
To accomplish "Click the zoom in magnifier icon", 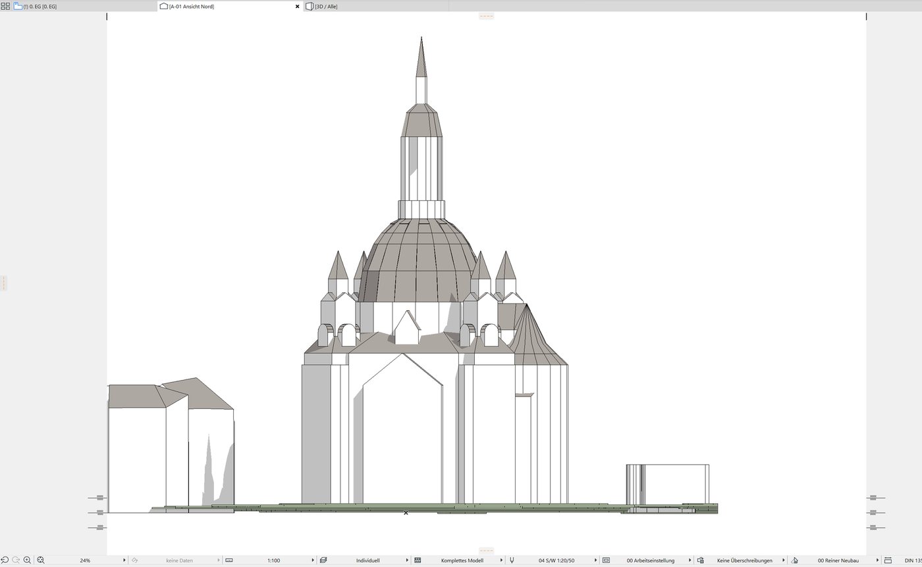I will tap(27, 560).
